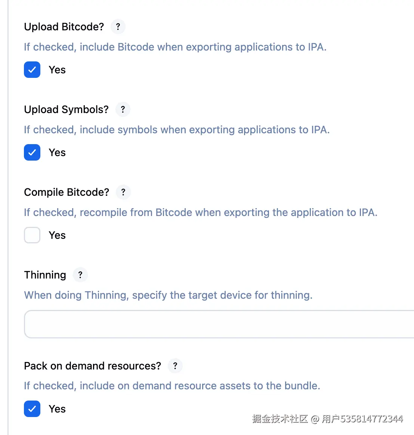Disable the Upload Symbols checkbox
The image size is (414, 435).
click(x=32, y=152)
